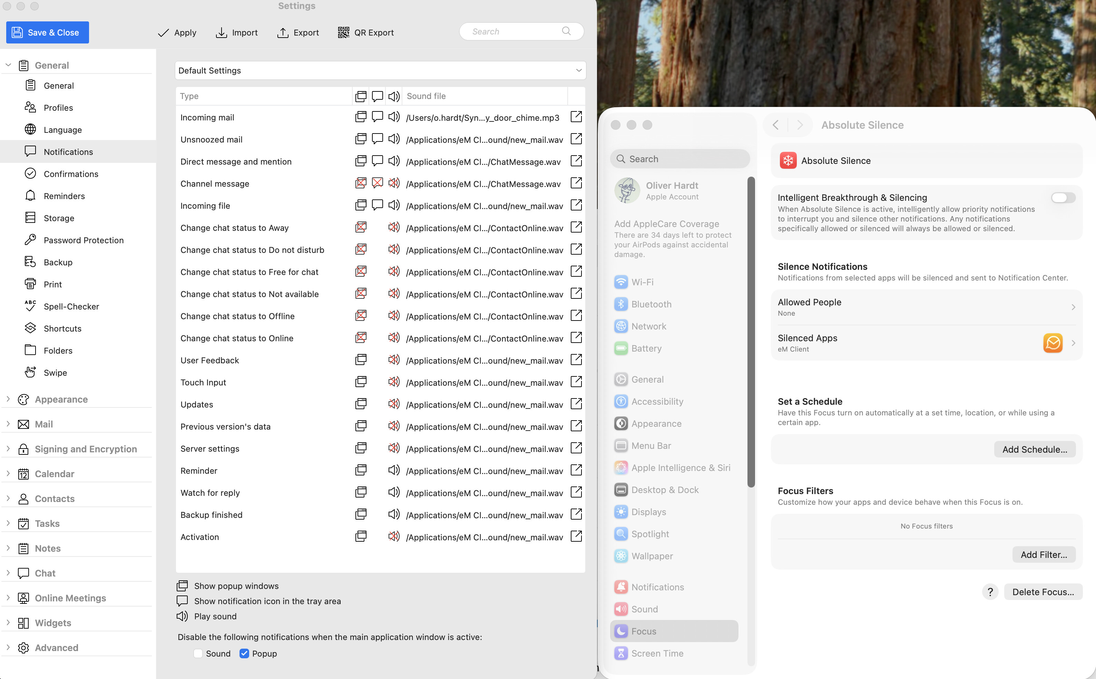1096x679 pixels.
Task: Open Sound in System Settings sidebar
Action: (644, 609)
